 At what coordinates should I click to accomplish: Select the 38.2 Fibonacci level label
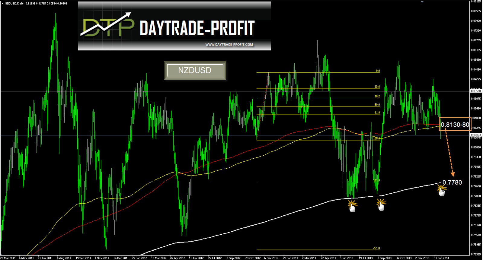coord(377,97)
